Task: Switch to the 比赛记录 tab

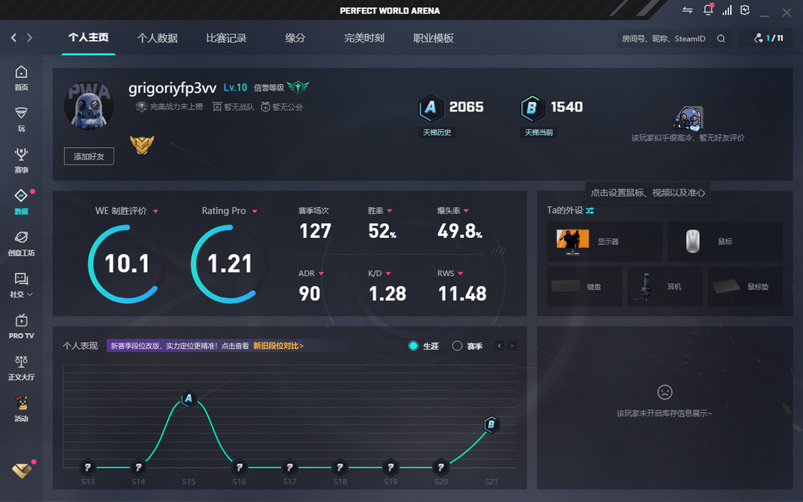Action: tap(226, 38)
